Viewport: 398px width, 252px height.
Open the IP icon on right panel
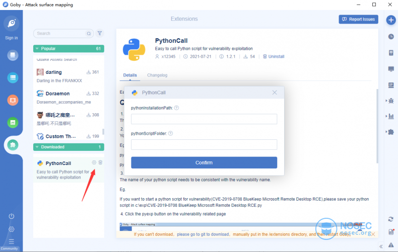click(391, 85)
